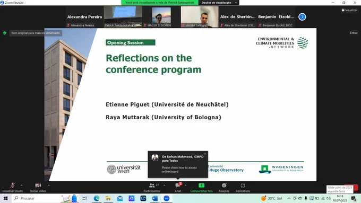This screenshot has height=203, width=361.
Task: Expand audio options arrow beside mute
Action: (22, 186)
